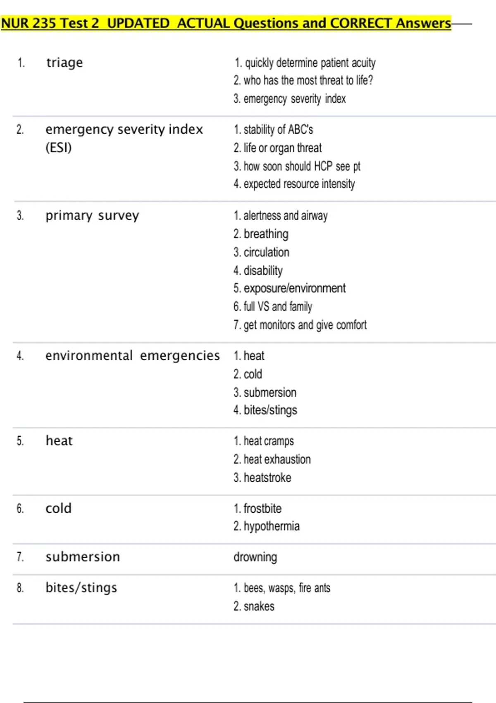Click the "stability of ABC's" line
The width and height of the screenshot is (496, 703).
click(278, 130)
